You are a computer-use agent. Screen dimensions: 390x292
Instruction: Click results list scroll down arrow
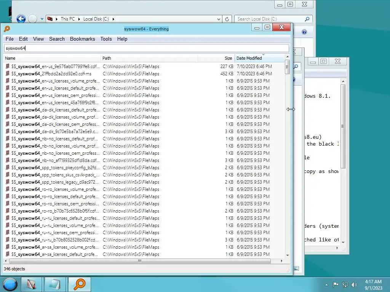(288, 255)
